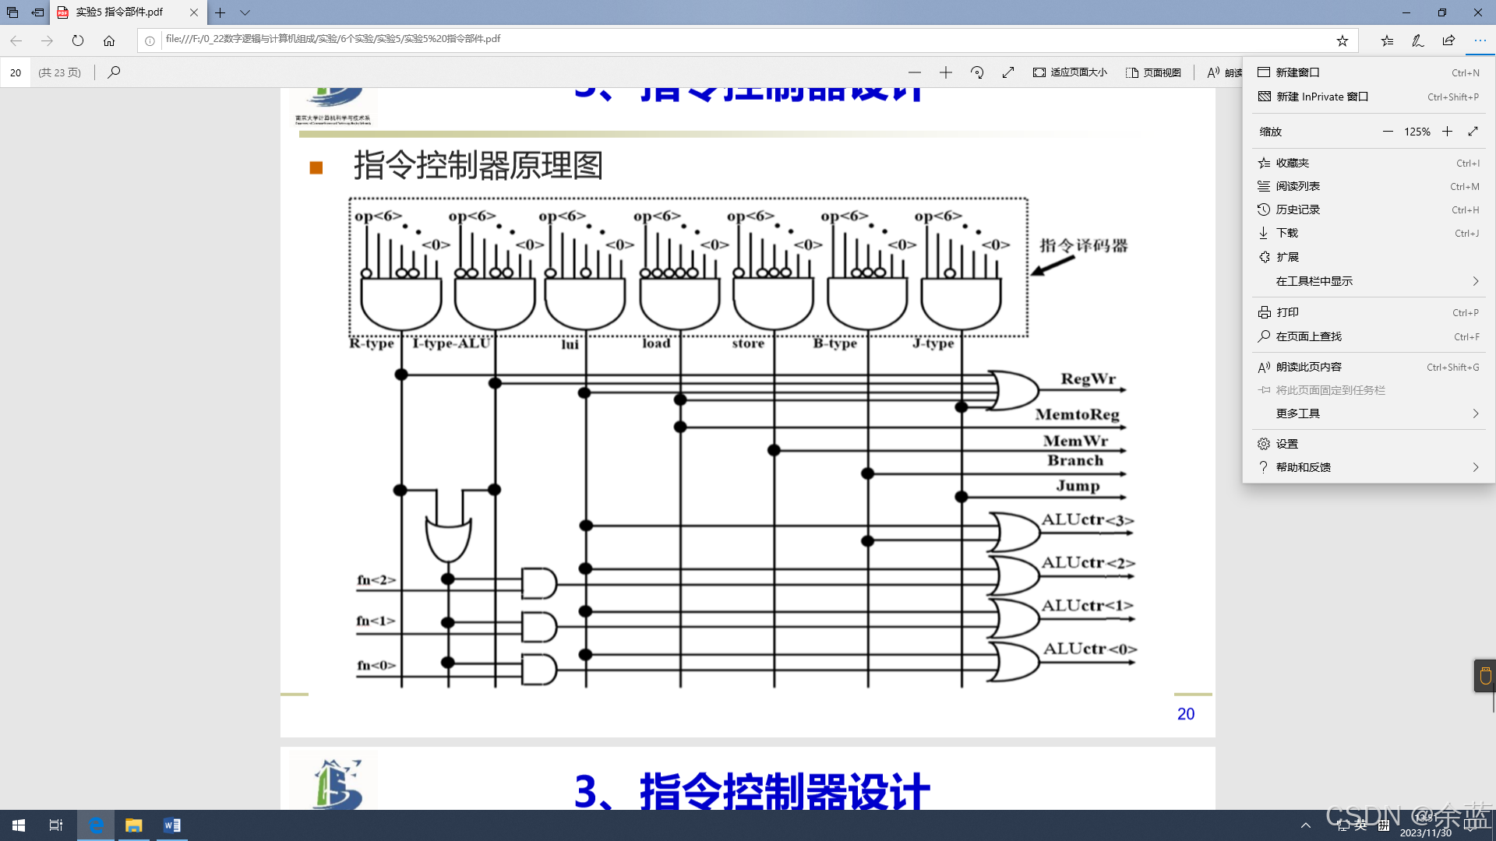1496x841 pixels.
Task: Toggle 适应页面大小 fit-to-page option
Action: [1071, 72]
